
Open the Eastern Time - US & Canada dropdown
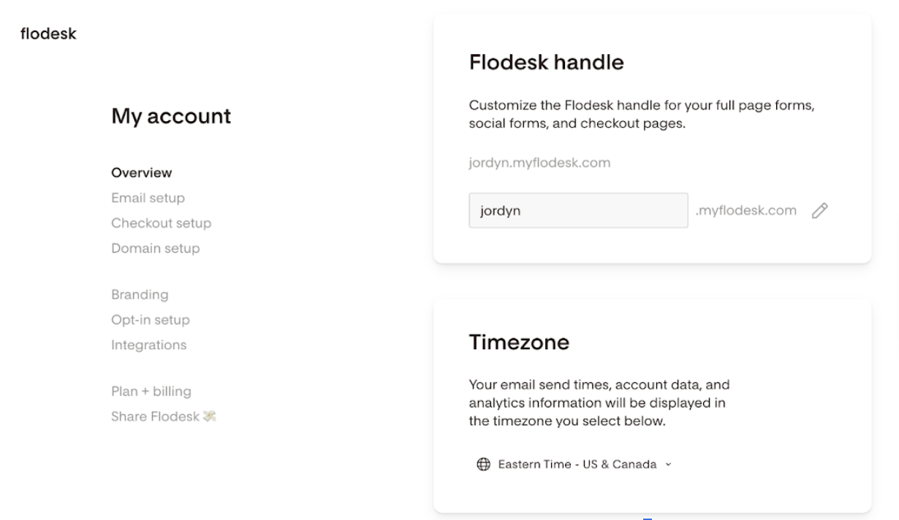pos(577,464)
